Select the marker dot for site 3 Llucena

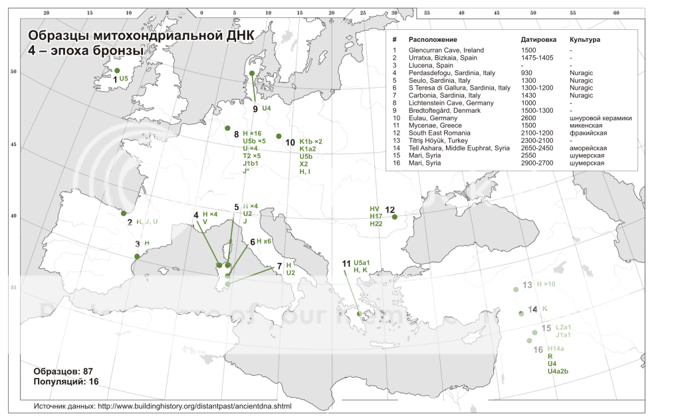coord(137,256)
